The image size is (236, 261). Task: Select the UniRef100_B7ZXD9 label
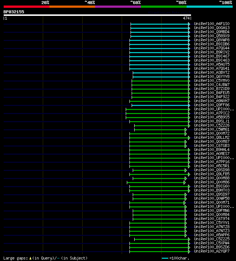click(x=212, y=89)
